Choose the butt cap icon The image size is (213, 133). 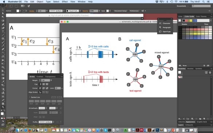40,84
